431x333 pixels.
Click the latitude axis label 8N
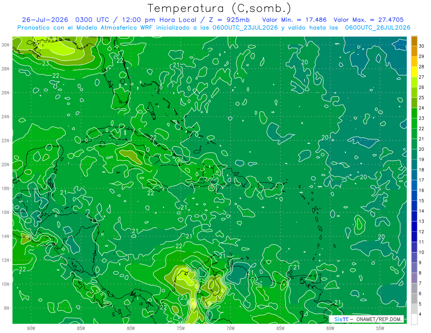point(6,308)
